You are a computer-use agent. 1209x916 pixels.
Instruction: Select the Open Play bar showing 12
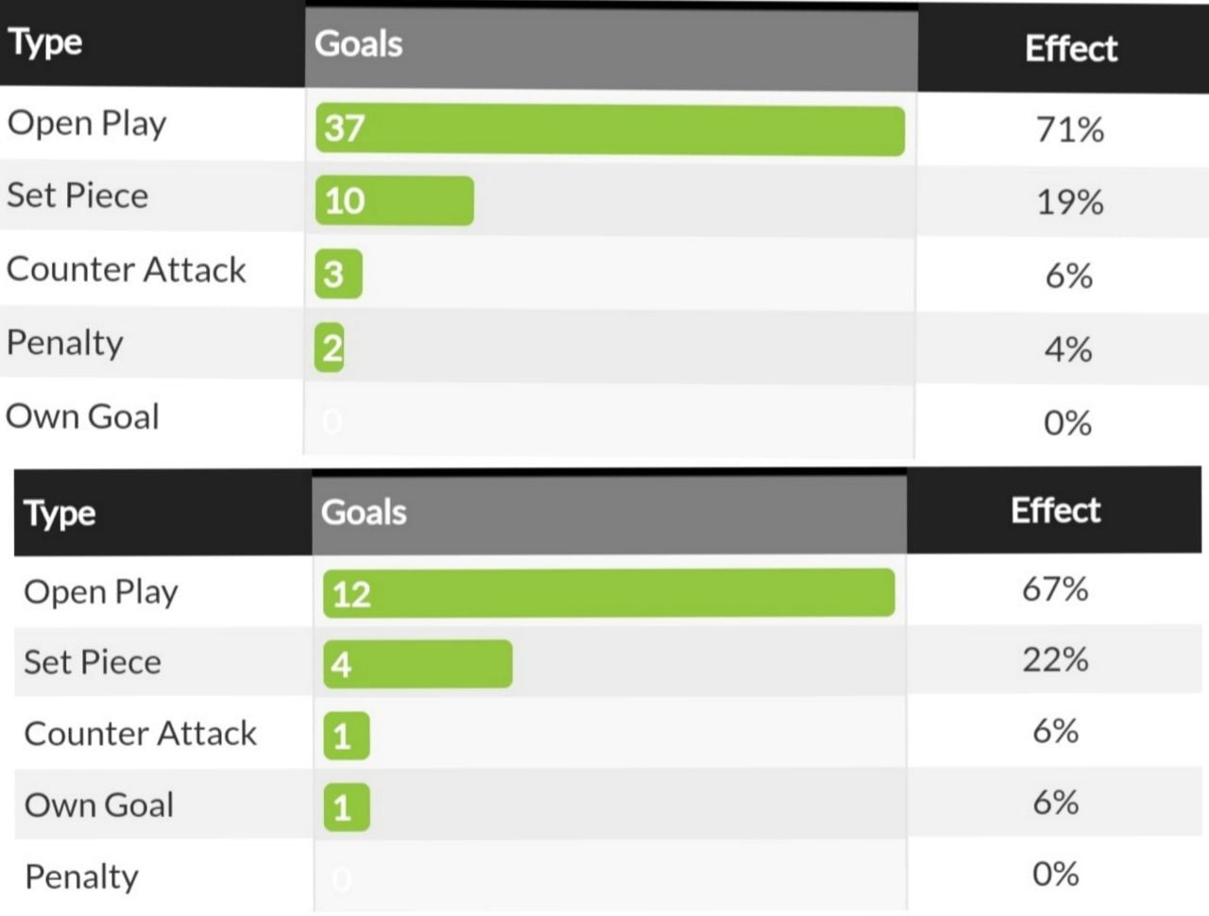click(x=608, y=593)
